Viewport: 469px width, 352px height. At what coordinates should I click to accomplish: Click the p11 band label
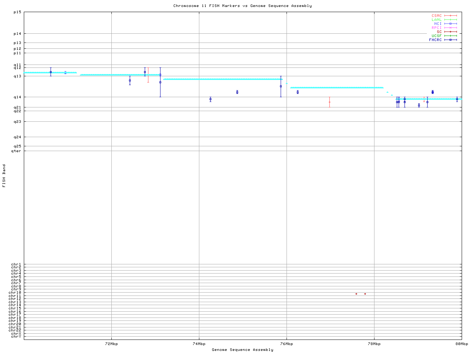click(x=18, y=53)
